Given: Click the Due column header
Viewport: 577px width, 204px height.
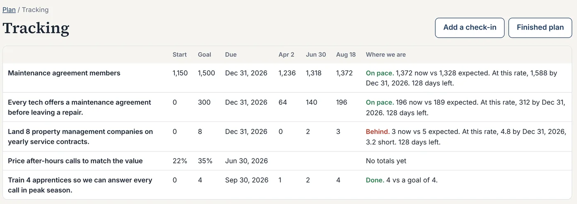Looking at the screenshot, I should tap(231, 55).
